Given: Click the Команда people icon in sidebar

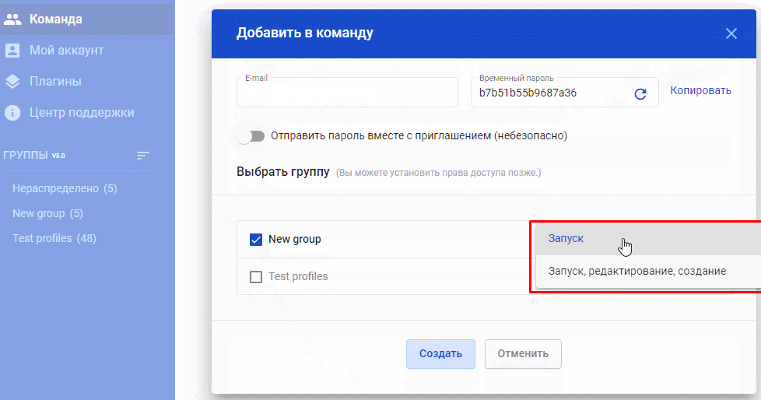Looking at the screenshot, I should tap(12, 19).
